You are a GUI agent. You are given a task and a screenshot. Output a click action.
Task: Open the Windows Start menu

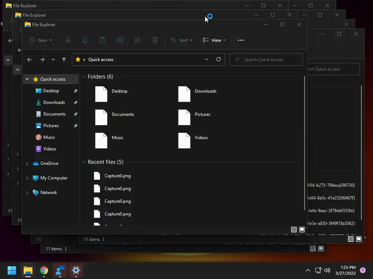12,270
